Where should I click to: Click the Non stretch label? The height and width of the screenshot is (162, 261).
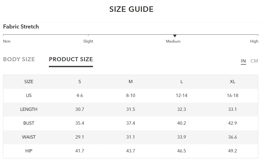click(7, 41)
